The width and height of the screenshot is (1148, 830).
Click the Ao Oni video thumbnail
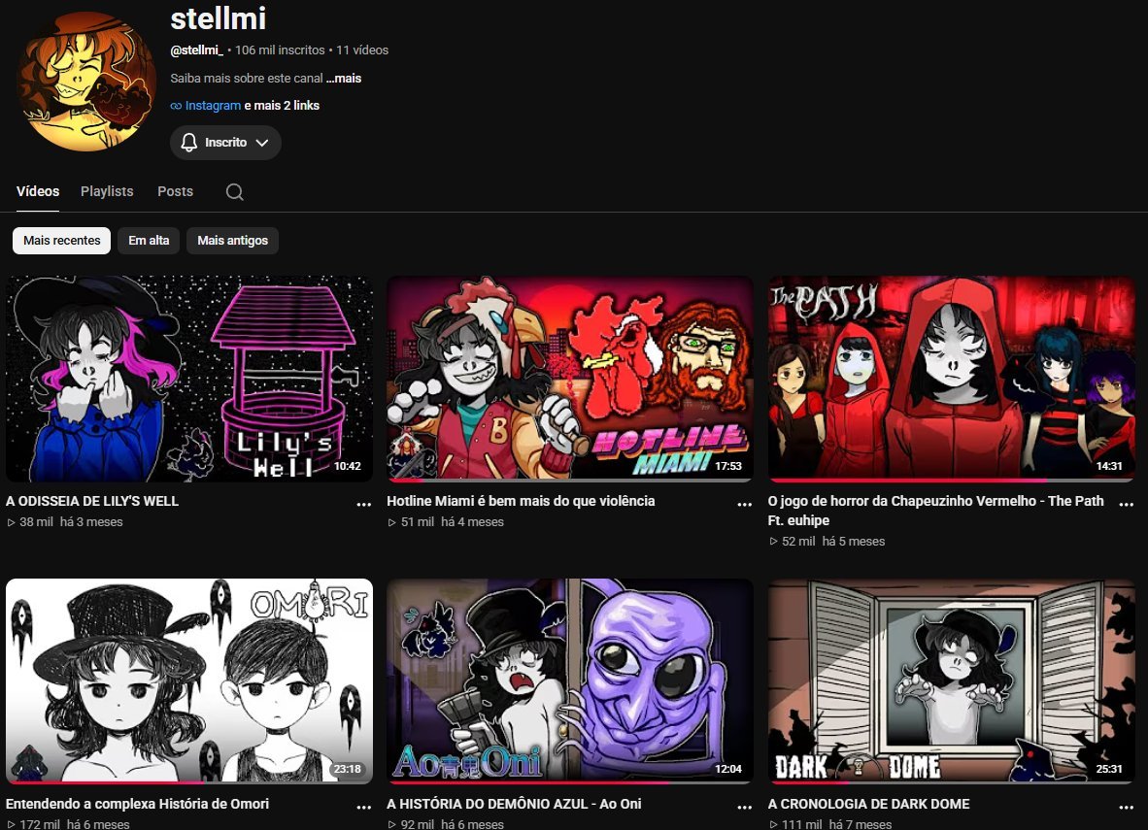569,681
